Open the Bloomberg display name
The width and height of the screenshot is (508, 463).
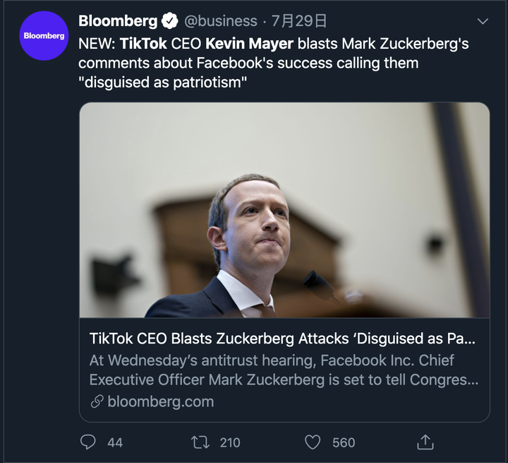(118, 21)
